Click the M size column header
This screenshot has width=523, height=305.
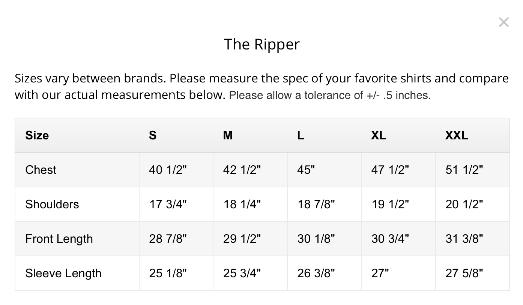click(x=228, y=135)
